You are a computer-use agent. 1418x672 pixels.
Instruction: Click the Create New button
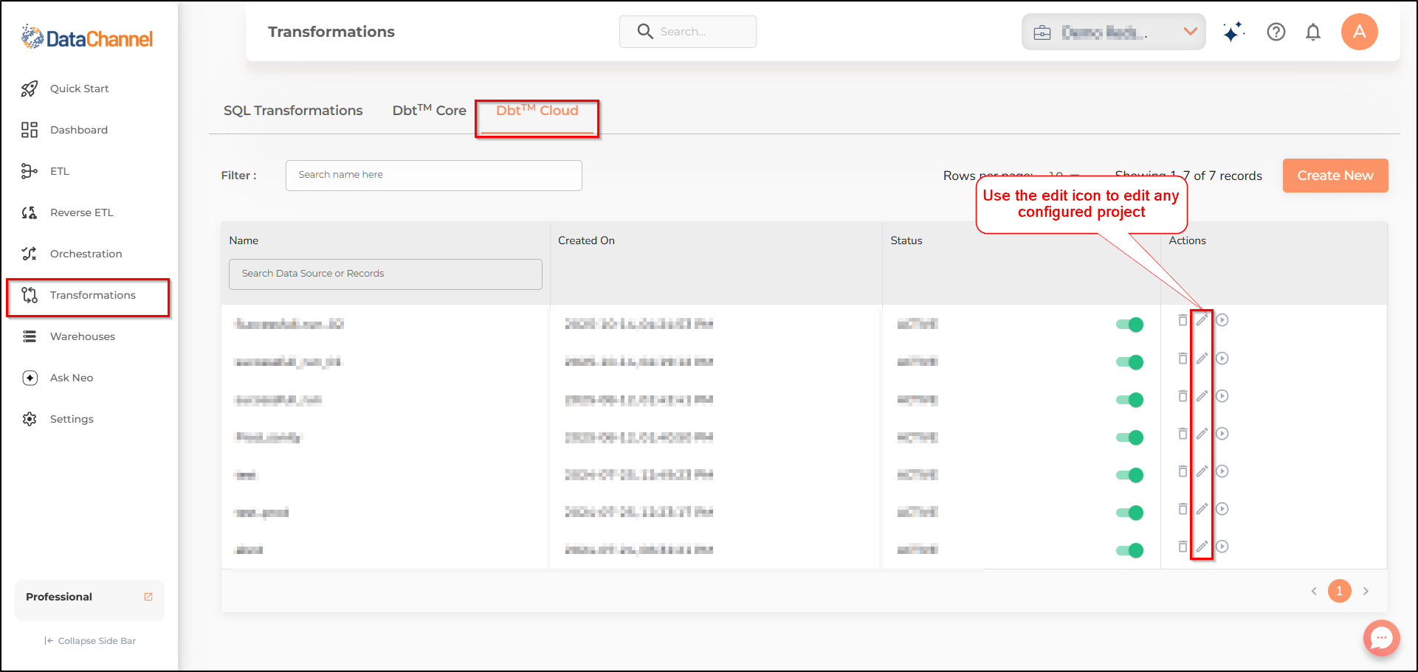(1335, 176)
